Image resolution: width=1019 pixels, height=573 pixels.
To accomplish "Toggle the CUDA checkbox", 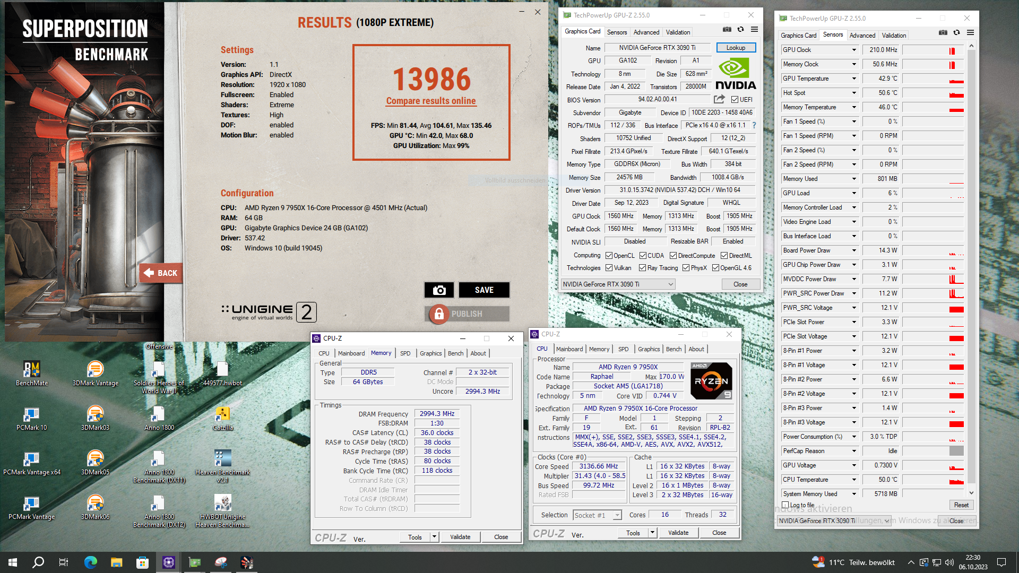I will coord(643,256).
